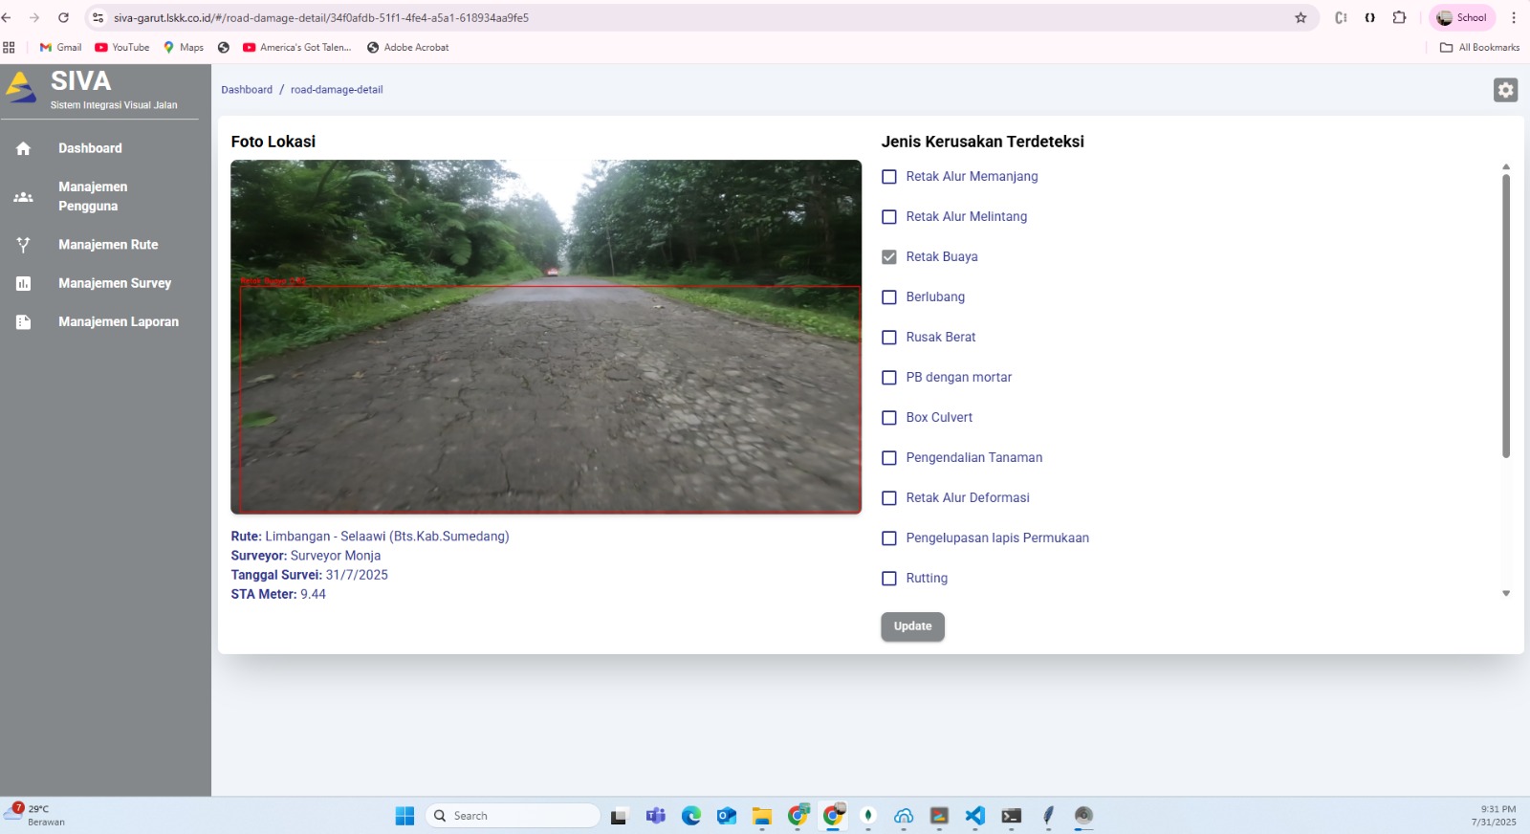Enable the Rusak Berat checkbox
Image resolution: width=1530 pixels, height=834 pixels.
click(889, 338)
